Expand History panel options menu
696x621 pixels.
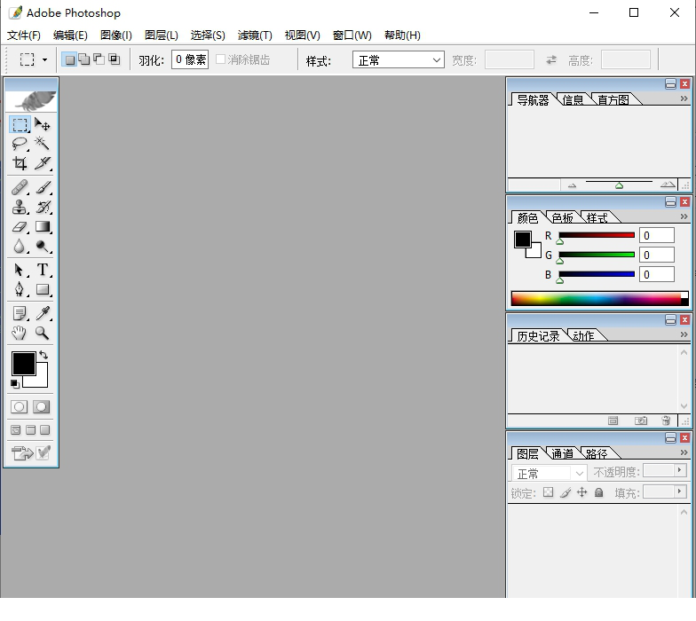tap(684, 334)
